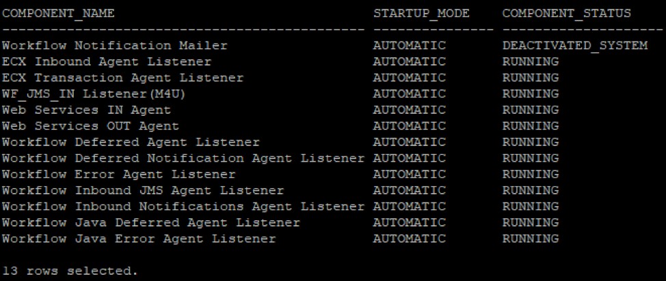Click the Workflow Java Error Agent Listener name

139,239
